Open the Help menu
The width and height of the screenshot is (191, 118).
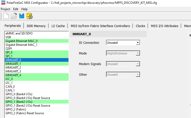click(x=24, y=9)
